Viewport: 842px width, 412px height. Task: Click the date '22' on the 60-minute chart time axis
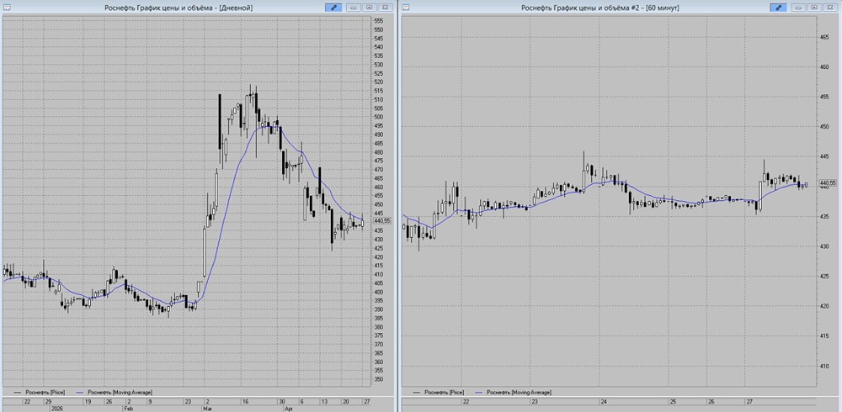coord(466,401)
